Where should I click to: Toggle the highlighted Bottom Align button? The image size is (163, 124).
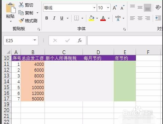point(148,8)
